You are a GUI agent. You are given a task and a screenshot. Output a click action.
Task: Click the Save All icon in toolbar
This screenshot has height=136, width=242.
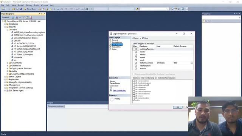pyautogui.click(x=21, y=9)
